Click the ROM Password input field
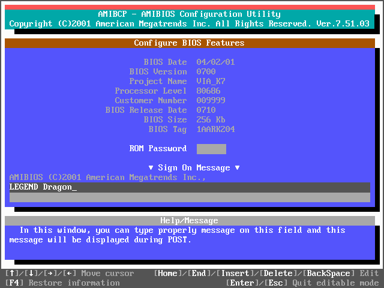Screen dimensions: 384x288 (211, 149)
